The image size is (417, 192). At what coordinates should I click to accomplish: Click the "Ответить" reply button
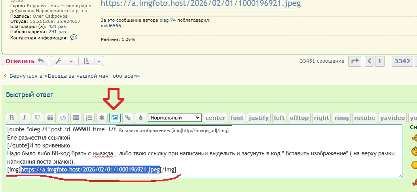pos(25,61)
